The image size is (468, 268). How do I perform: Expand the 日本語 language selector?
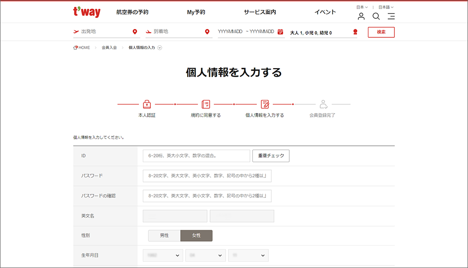point(385,7)
